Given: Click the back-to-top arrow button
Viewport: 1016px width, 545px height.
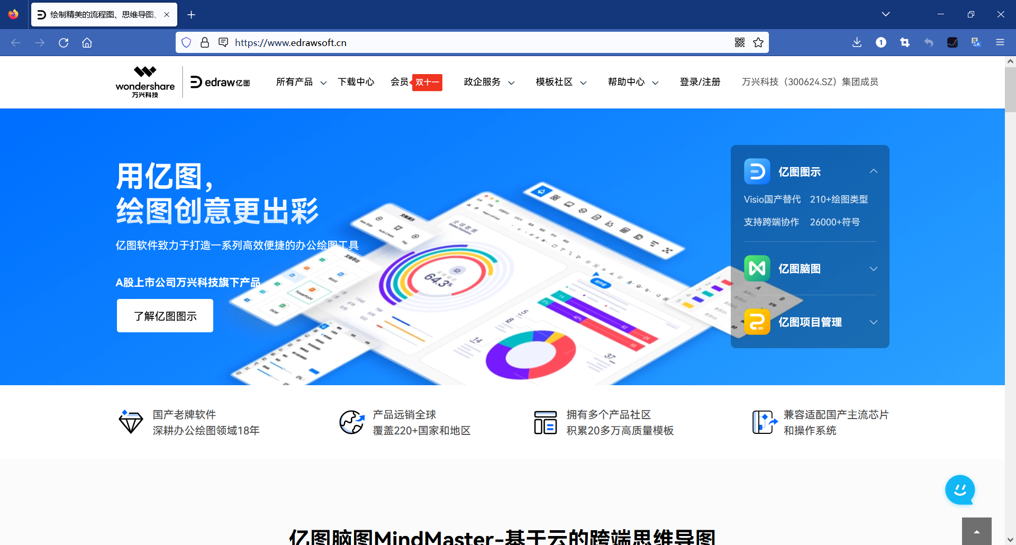Looking at the screenshot, I should tap(977, 531).
